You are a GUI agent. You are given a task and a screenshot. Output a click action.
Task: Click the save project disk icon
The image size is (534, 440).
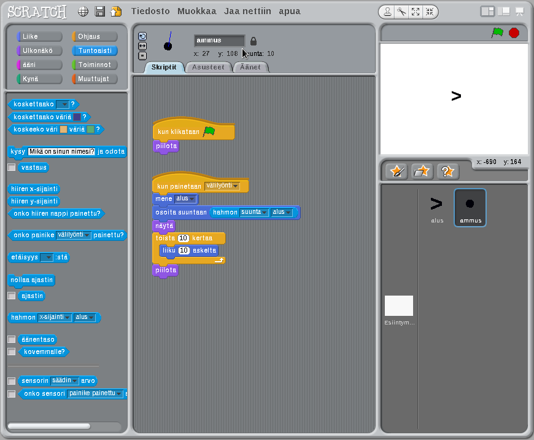[x=99, y=12]
